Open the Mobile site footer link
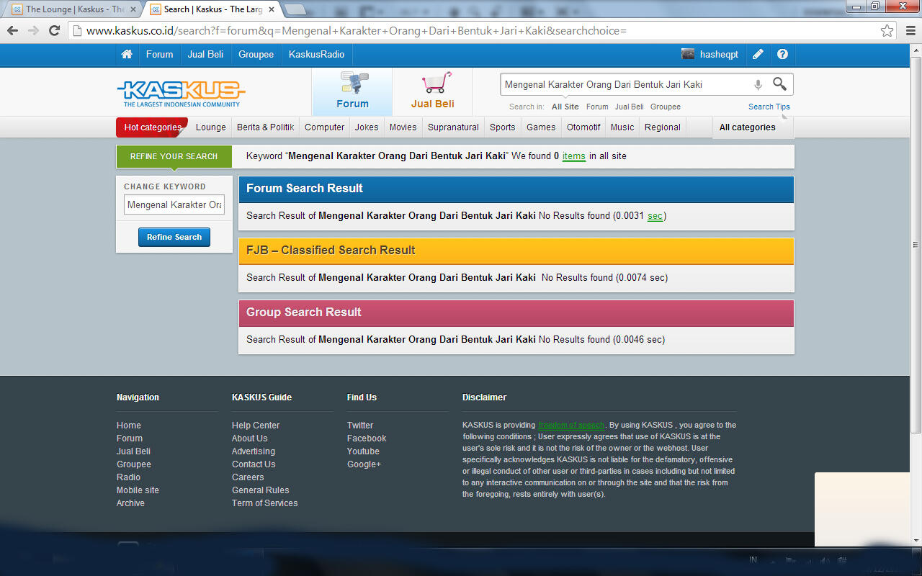Screen dimensions: 922x576 pos(138,490)
